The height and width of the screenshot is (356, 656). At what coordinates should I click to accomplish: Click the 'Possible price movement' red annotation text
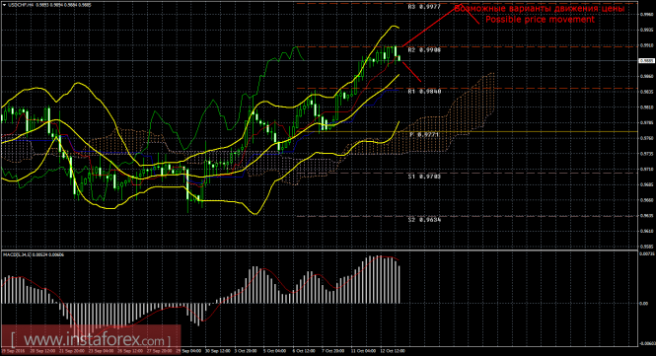click(540, 20)
